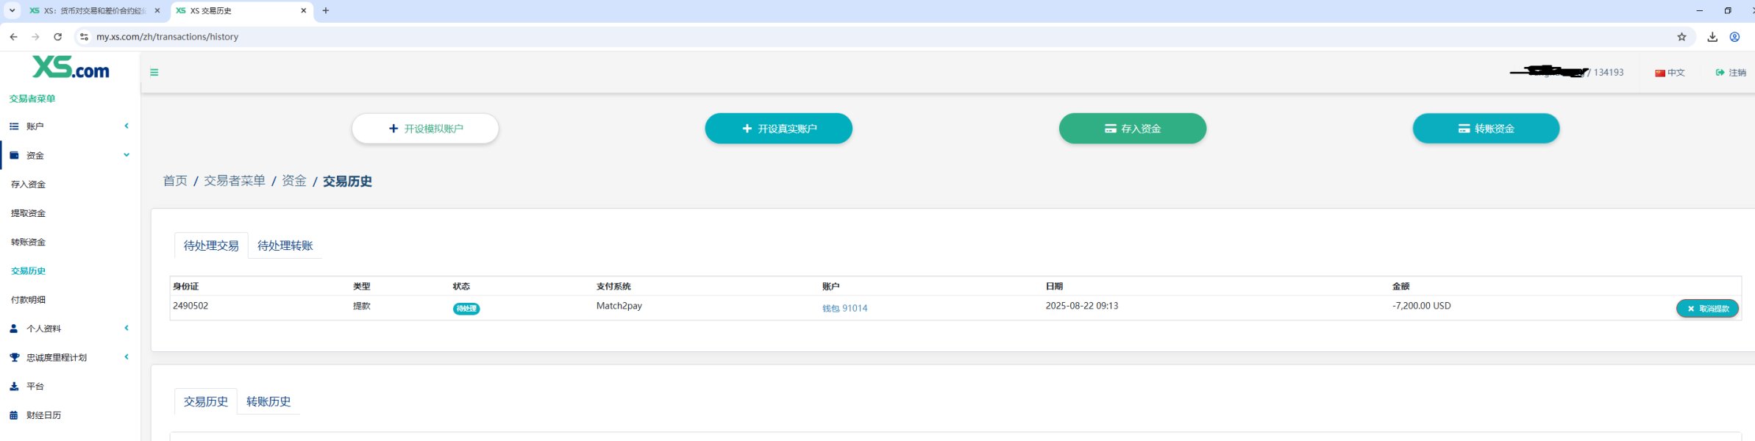Click the date 2025-08-22 09:13
The height and width of the screenshot is (441, 1755).
pos(1082,306)
